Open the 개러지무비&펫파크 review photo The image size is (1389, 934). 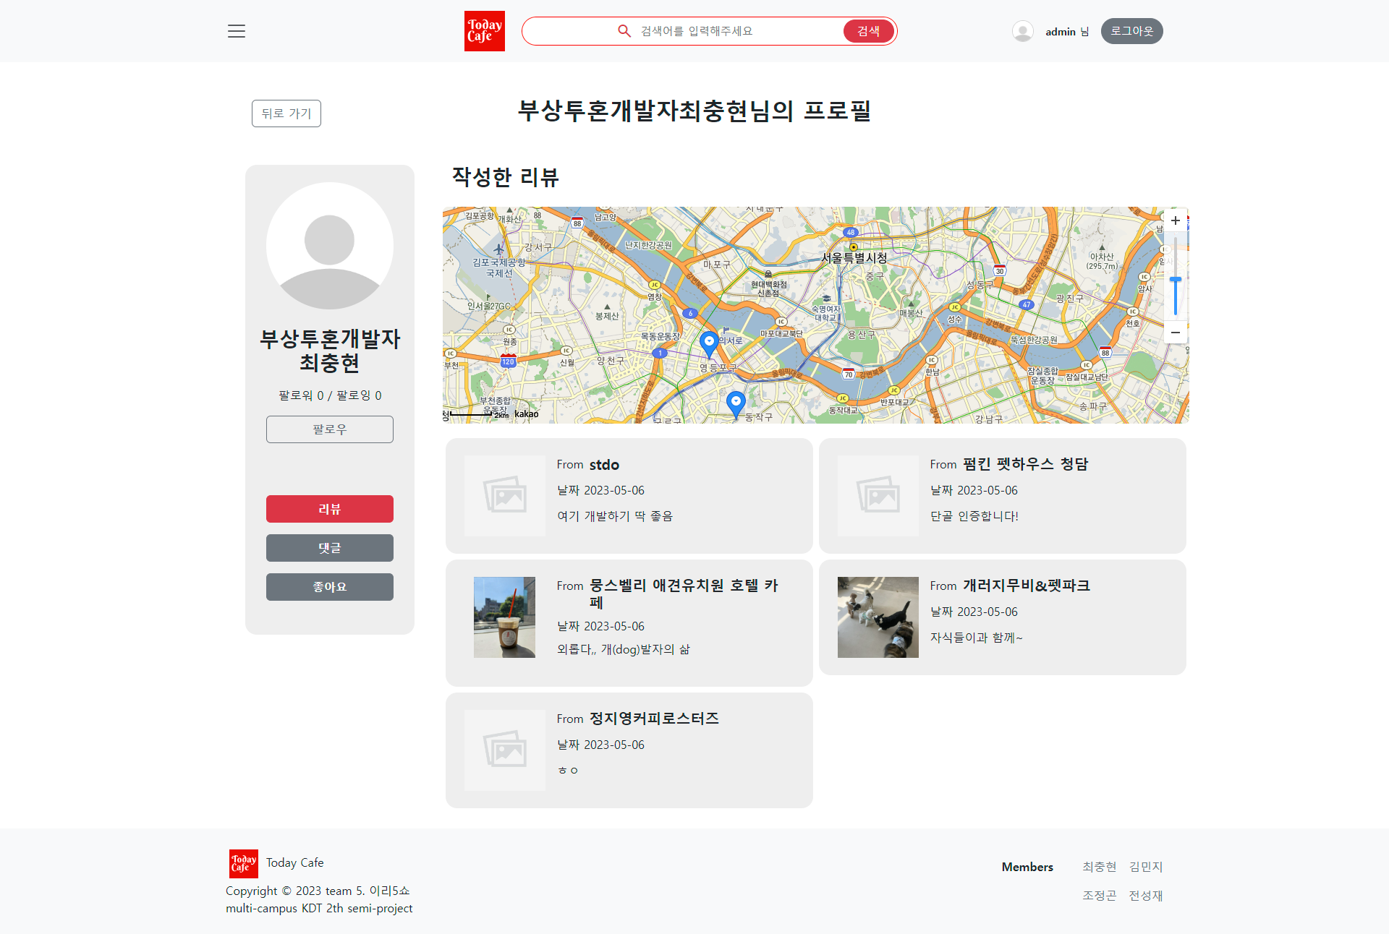pyautogui.click(x=878, y=617)
